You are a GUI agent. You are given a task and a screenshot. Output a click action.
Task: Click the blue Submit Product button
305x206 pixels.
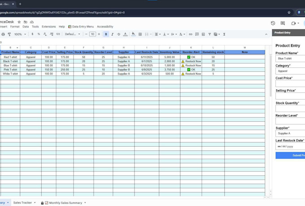290,155
